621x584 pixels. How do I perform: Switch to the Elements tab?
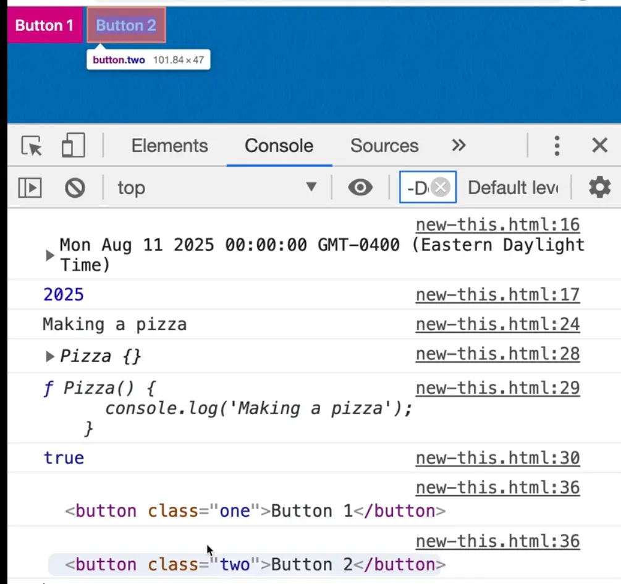[x=169, y=146]
